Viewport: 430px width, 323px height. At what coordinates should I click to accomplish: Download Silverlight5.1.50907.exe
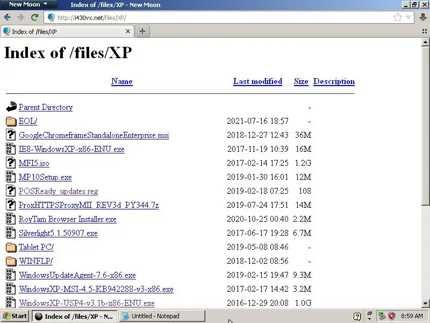point(58,233)
